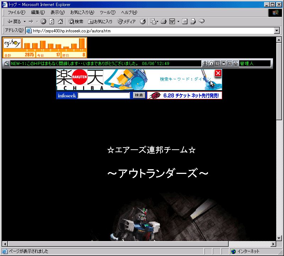The height and width of the screenshot is (256, 284).
Task: Click the document notes toolbar icon
Action: pyautogui.click(x=185, y=22)
